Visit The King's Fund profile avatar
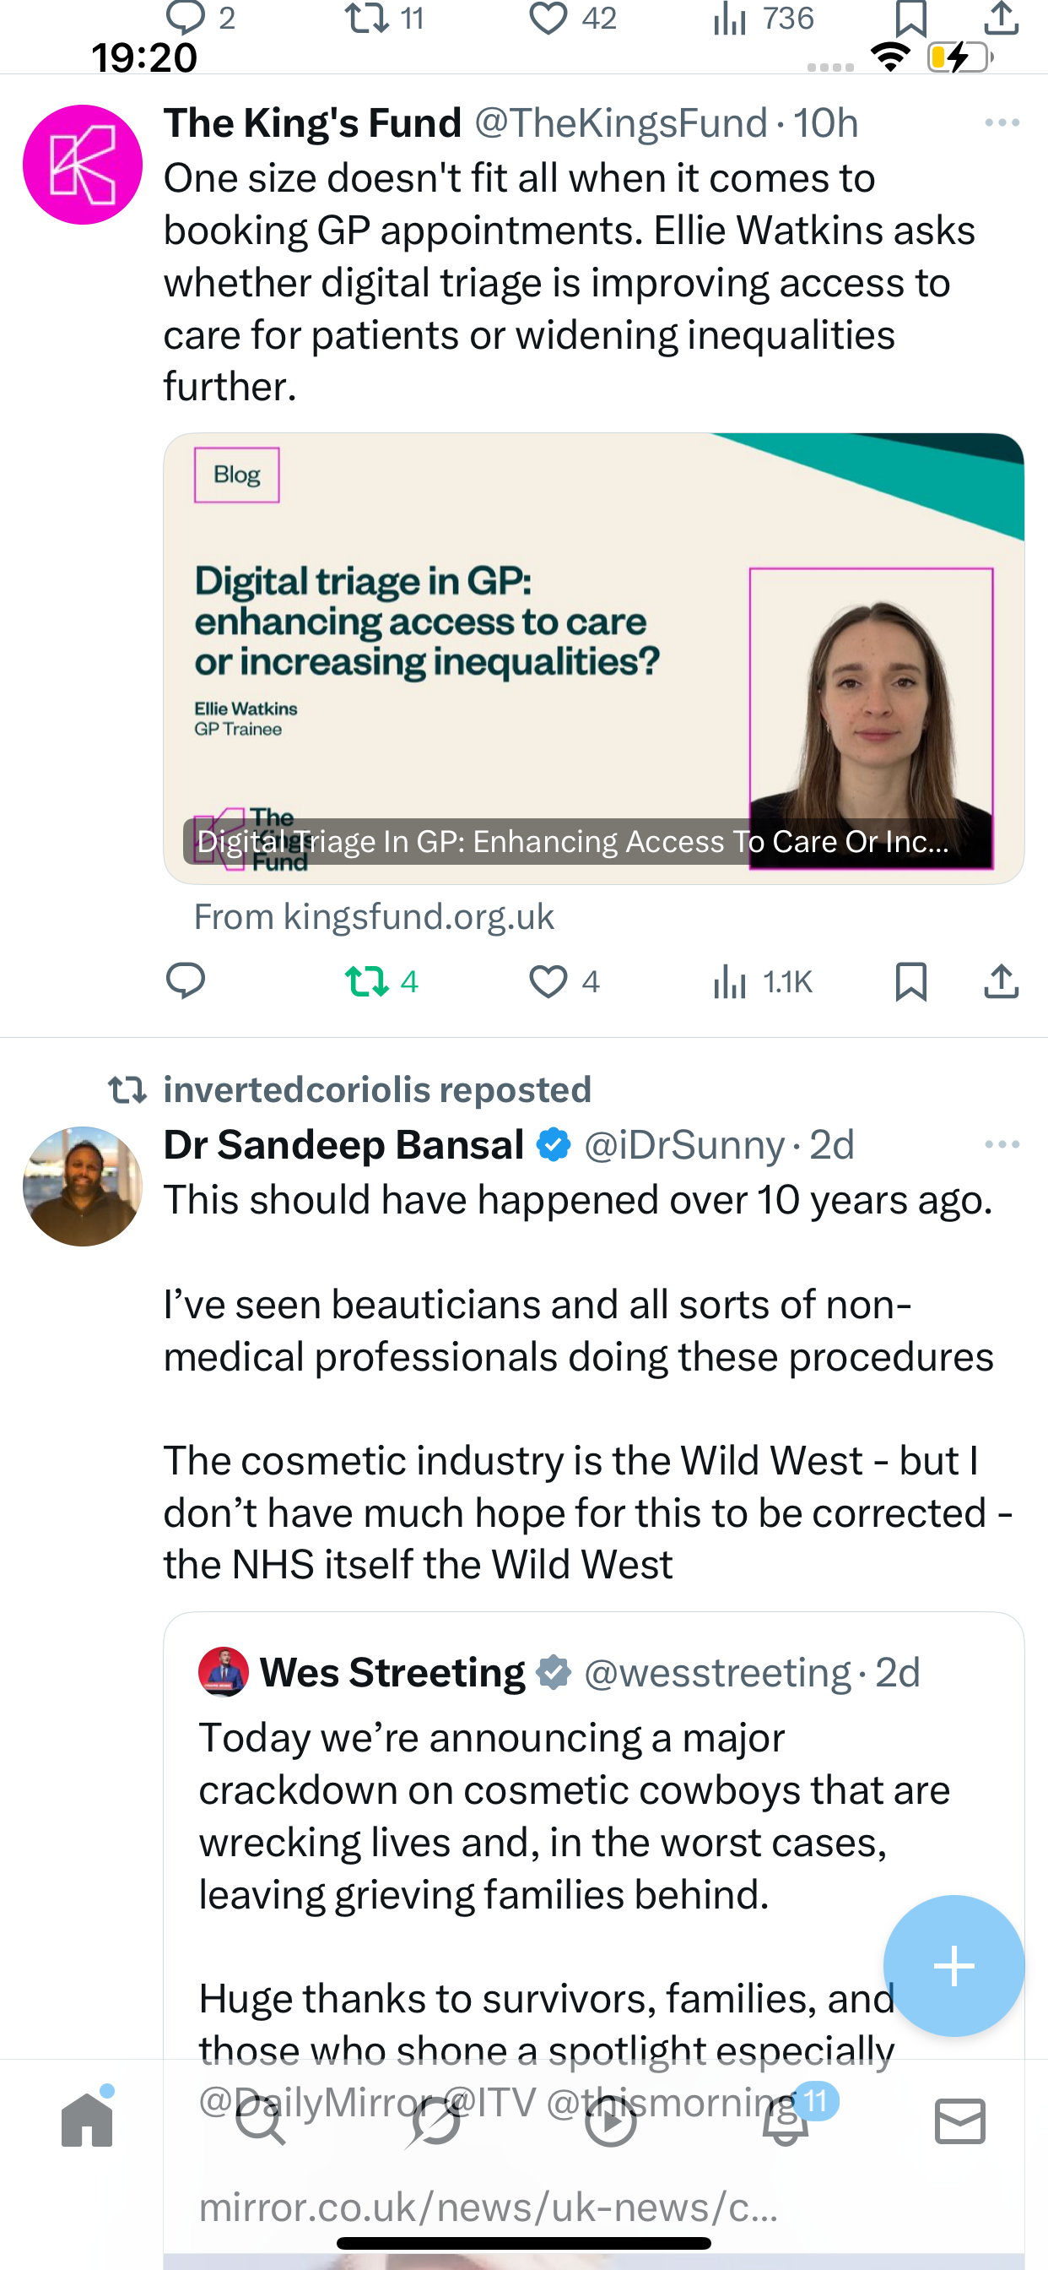Image resolution: width=1048 pixels, height=2270 pixels. 83,165
